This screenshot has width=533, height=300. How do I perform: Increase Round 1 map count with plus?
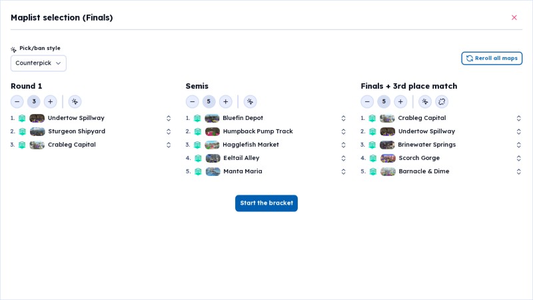click(51, 102)
